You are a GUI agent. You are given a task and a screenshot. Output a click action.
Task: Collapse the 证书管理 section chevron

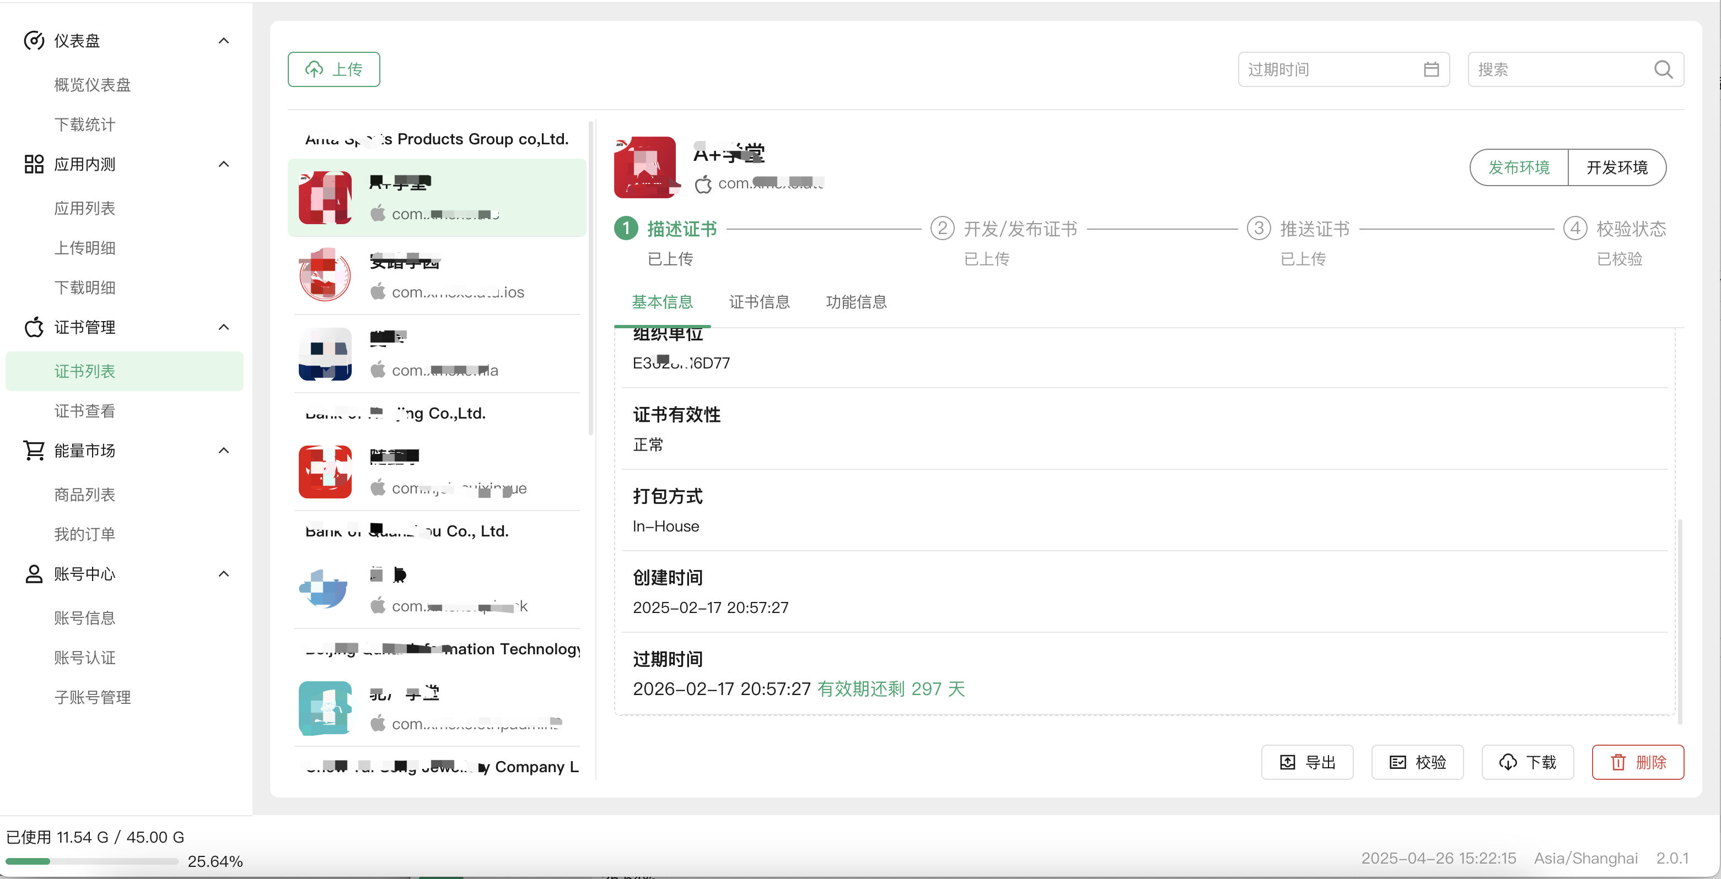(x=224, y=327)
